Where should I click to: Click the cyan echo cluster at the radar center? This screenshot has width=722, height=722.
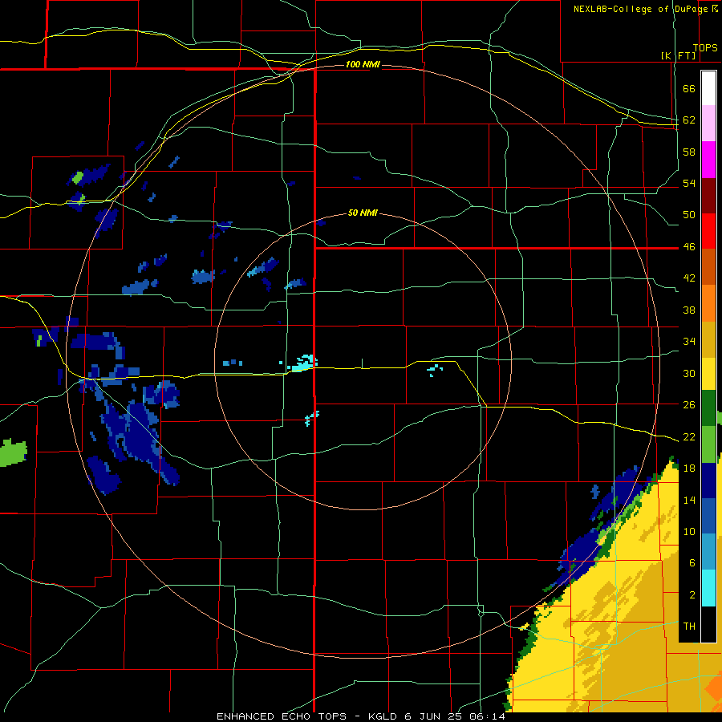coord(301,363)
